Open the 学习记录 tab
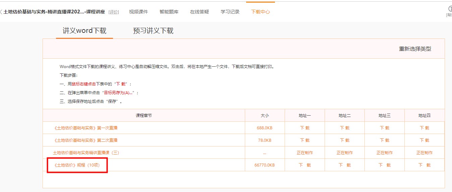 coord(230,12)
